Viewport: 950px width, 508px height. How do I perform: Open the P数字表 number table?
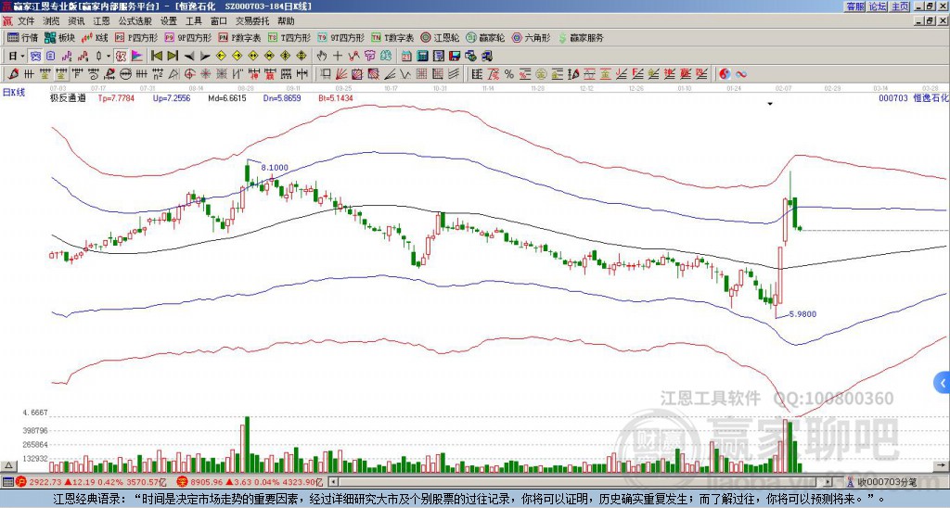[240, 37]
